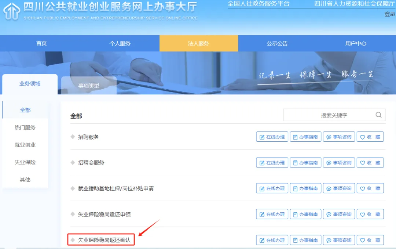Viewport: 396px width, 249px height.
Task: Click the pencil icon on 失业保险稳岗返还确认 在线办理
Action: (261, 240)
